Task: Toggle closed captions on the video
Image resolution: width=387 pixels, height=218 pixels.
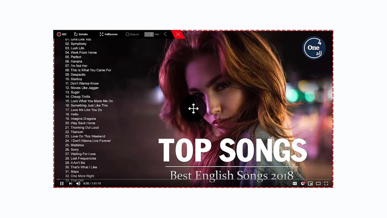Action: click(x=295, y=183)
